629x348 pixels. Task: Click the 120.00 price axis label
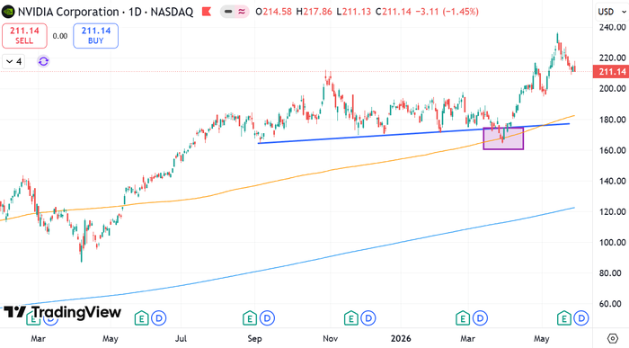click(613, 211)
